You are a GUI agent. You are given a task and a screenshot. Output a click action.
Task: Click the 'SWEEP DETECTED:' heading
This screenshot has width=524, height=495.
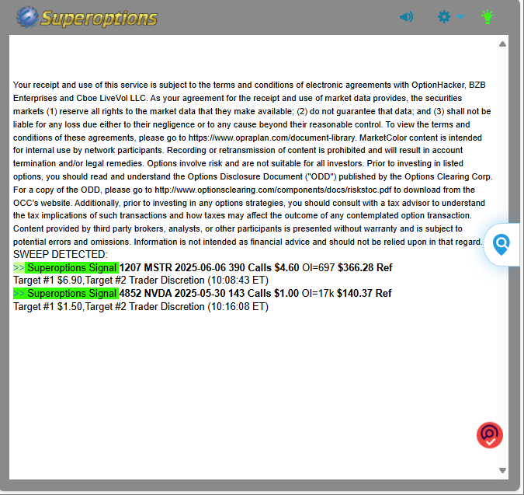[x=61, y=255]
